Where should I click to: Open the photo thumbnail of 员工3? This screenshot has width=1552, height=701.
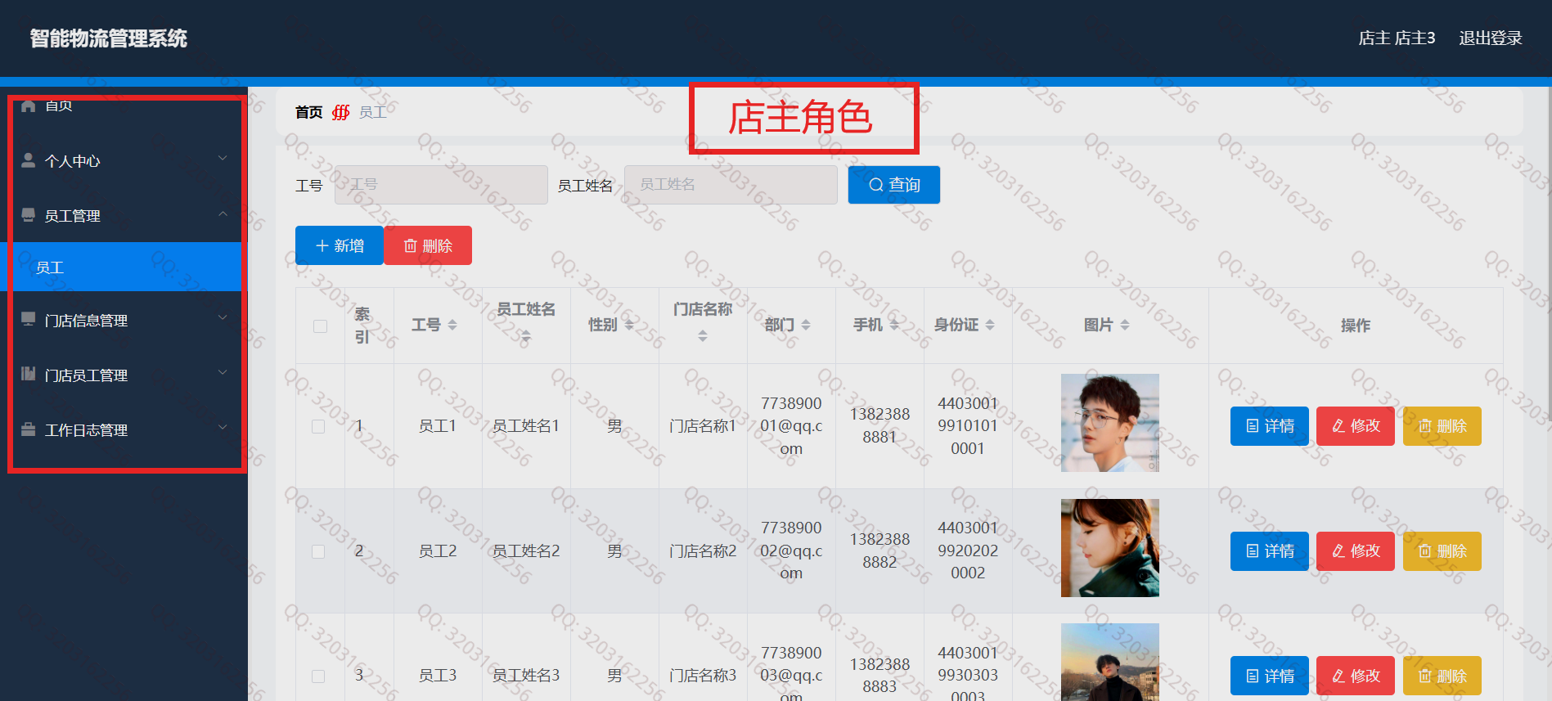coord(1109,662)
